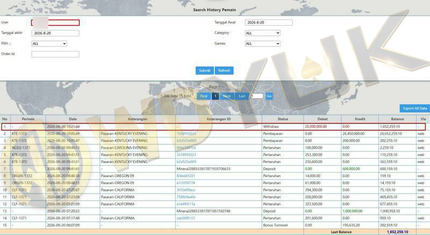This screenshot has height=235, width=430.
Task: Click the Tanggal Awal date field
Action: click(269, 23)
